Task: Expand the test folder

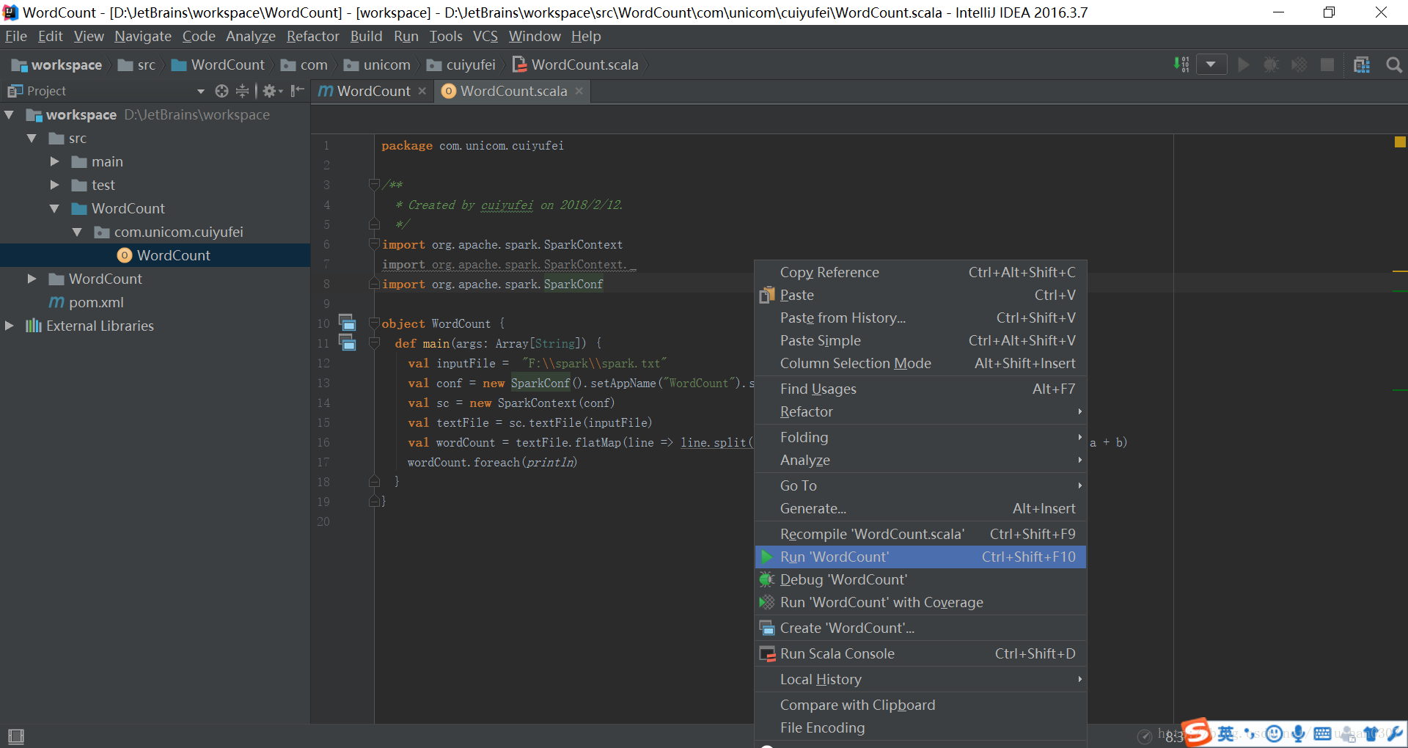Action: click(54, 185)
